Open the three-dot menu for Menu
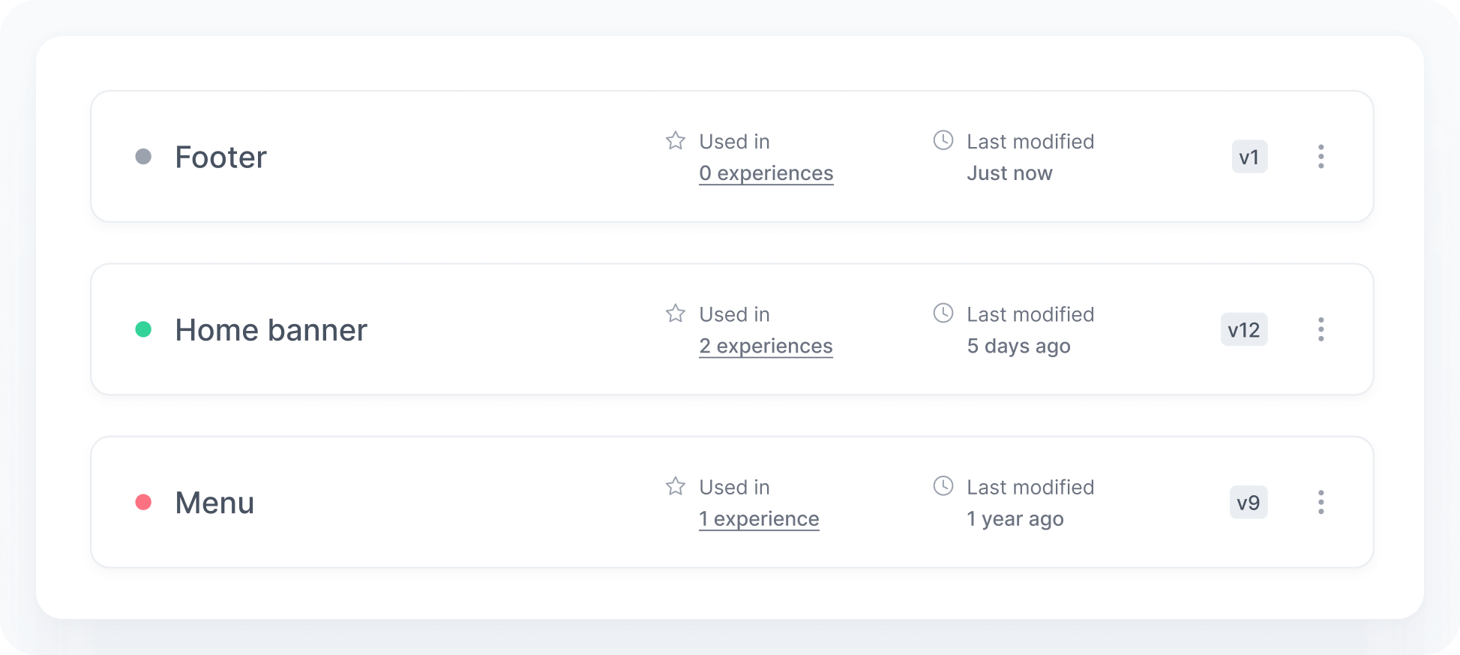The width and height of the screenshot is (1460, 655). tap(1321, 502)
